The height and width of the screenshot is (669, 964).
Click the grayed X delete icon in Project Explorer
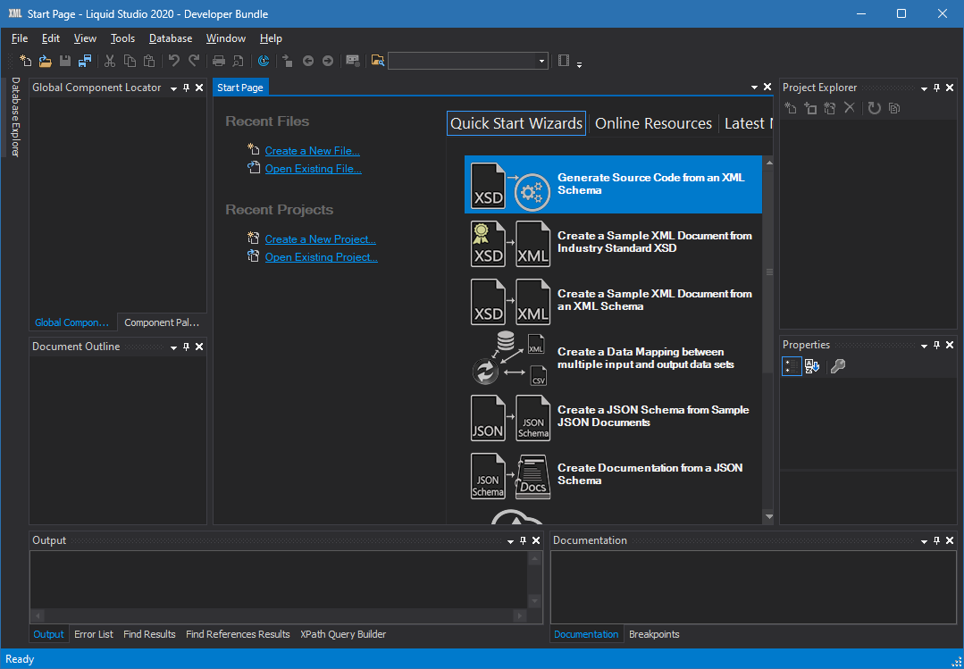tap(849, 108)
